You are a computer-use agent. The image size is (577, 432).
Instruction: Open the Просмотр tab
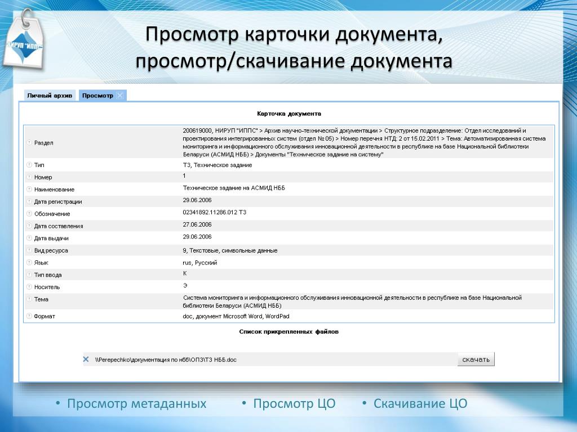[x=97, y=96]
